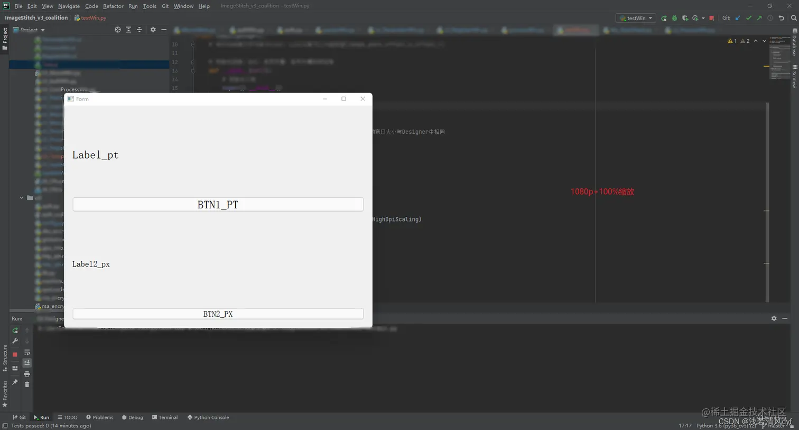This screenshot has width=799, height=430.
Task: Open the TODO tool window tab
Action: [68, 417]
